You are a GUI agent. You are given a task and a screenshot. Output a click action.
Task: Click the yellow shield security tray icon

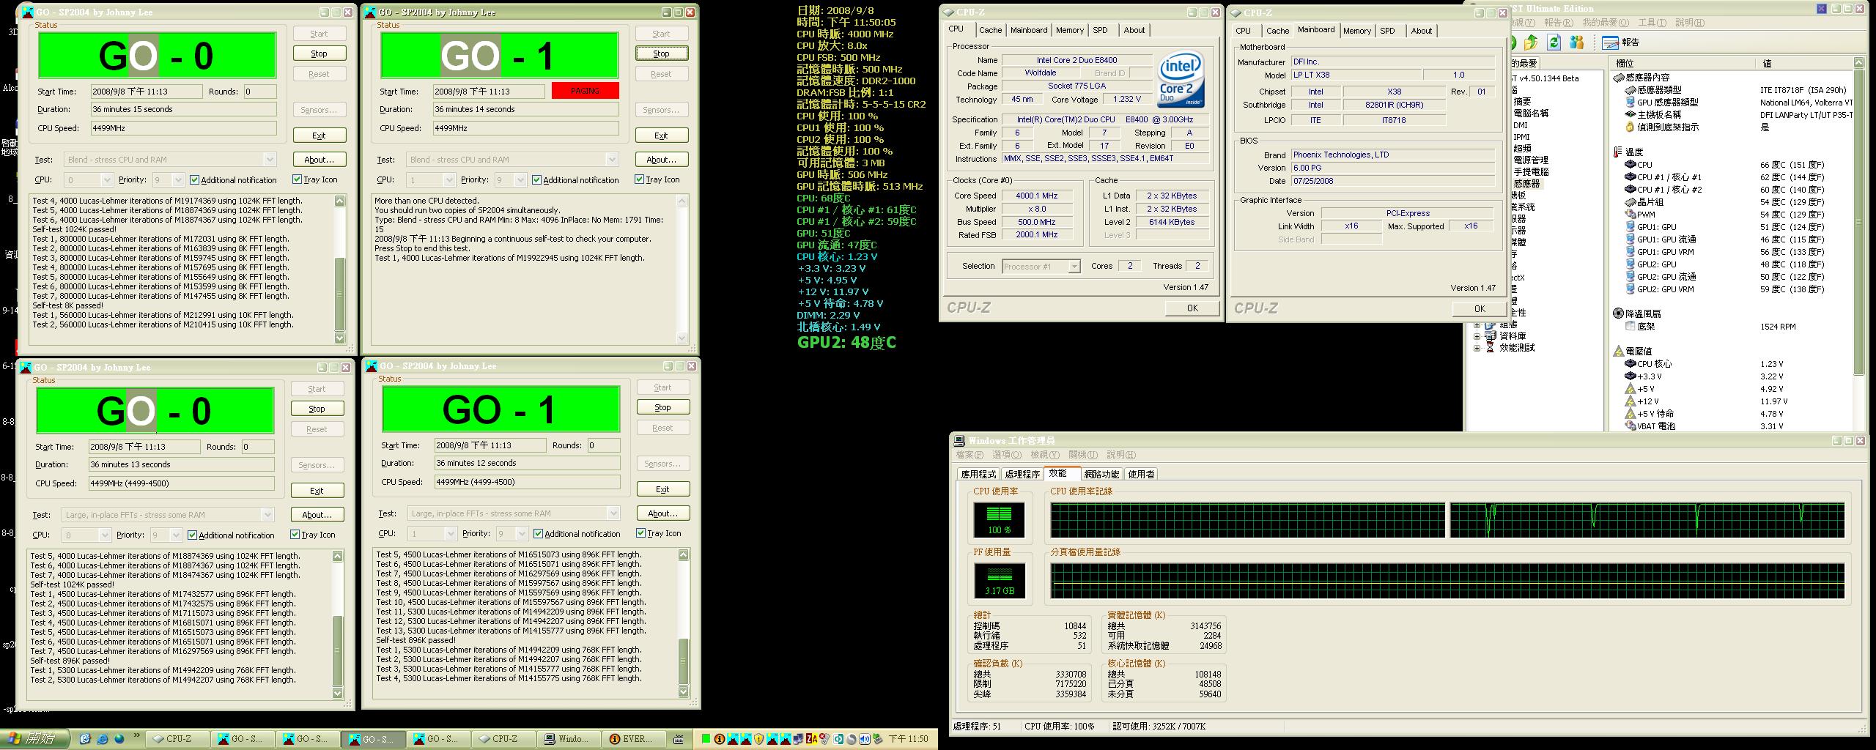tap(758, 739)
